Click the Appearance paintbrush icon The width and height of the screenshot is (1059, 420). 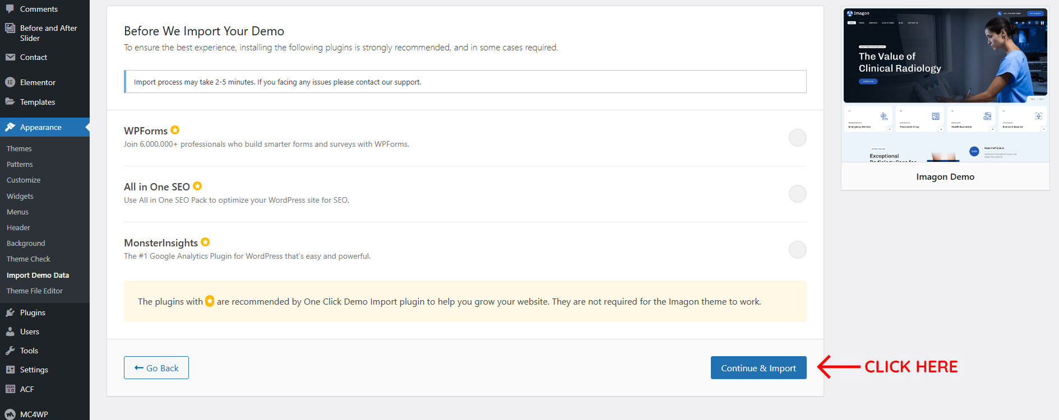point(10,127)
